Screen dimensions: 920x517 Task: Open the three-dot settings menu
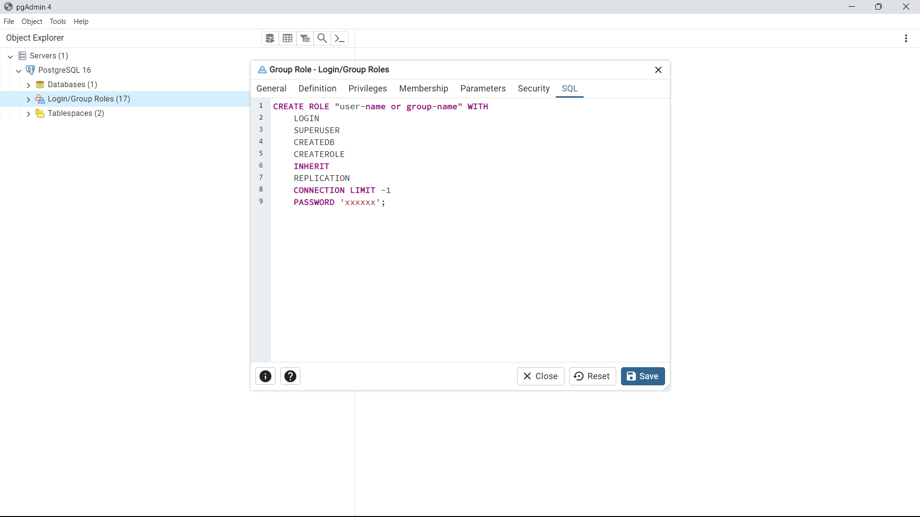point(906,38)
